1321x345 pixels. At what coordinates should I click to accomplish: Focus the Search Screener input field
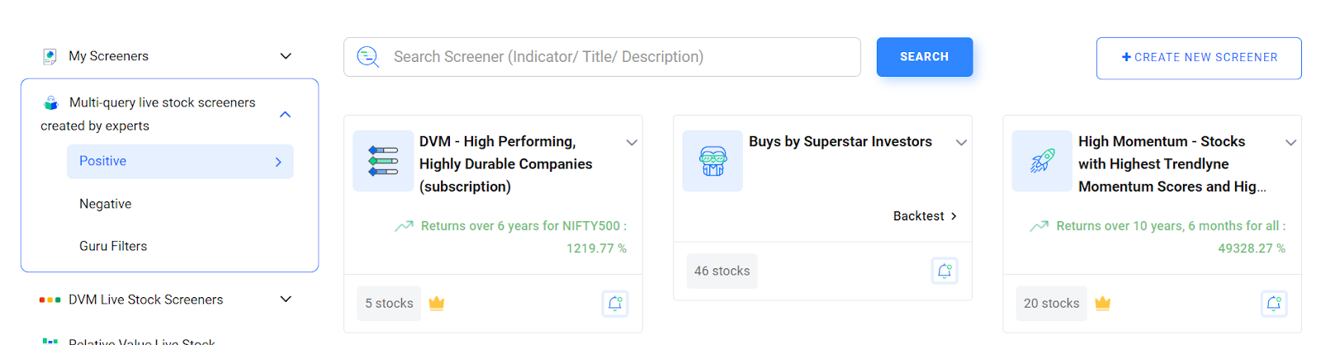click(x=602, y=57)
